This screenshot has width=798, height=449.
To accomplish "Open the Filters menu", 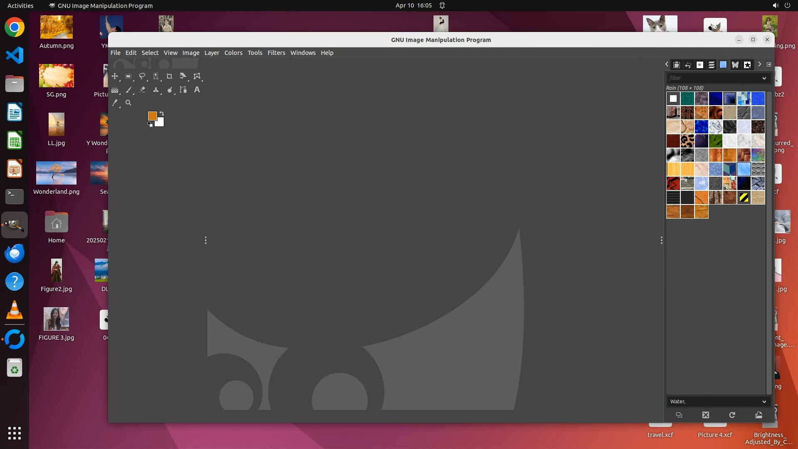I will click(x=276, y=53).
